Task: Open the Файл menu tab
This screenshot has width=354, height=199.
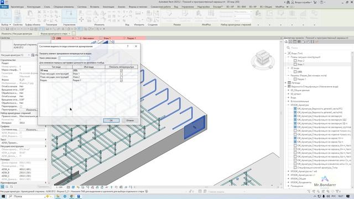Action: 4,7
